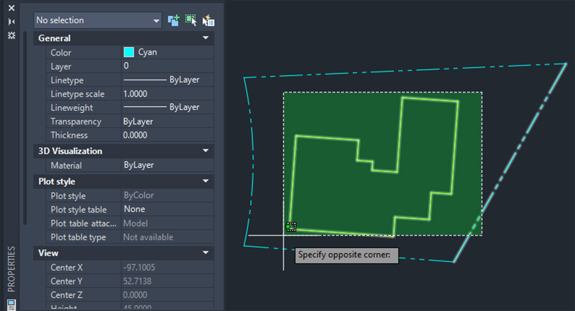Click the Select Objects icon
Screen dimensions: 575x311
tap(191, 20)
